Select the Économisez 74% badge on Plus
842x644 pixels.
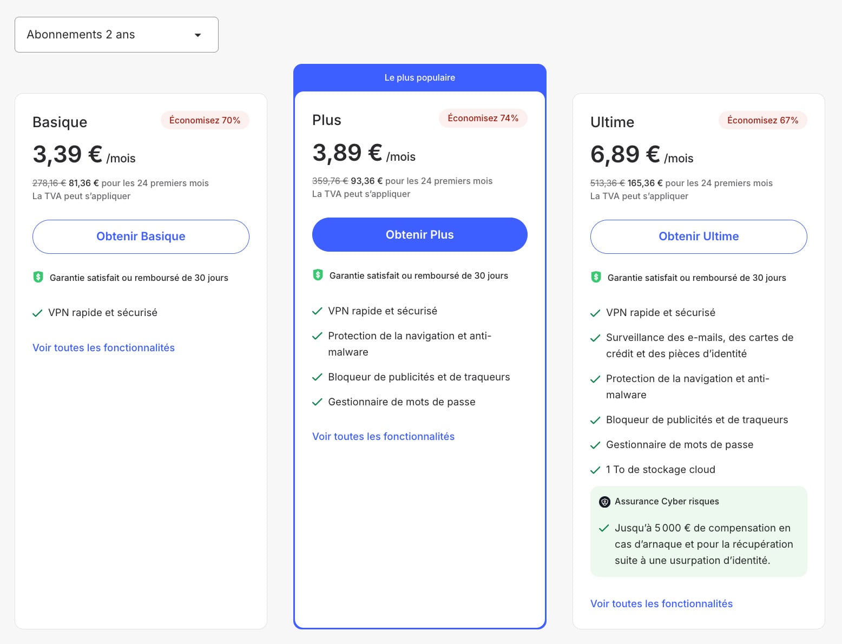click(483, 118)
